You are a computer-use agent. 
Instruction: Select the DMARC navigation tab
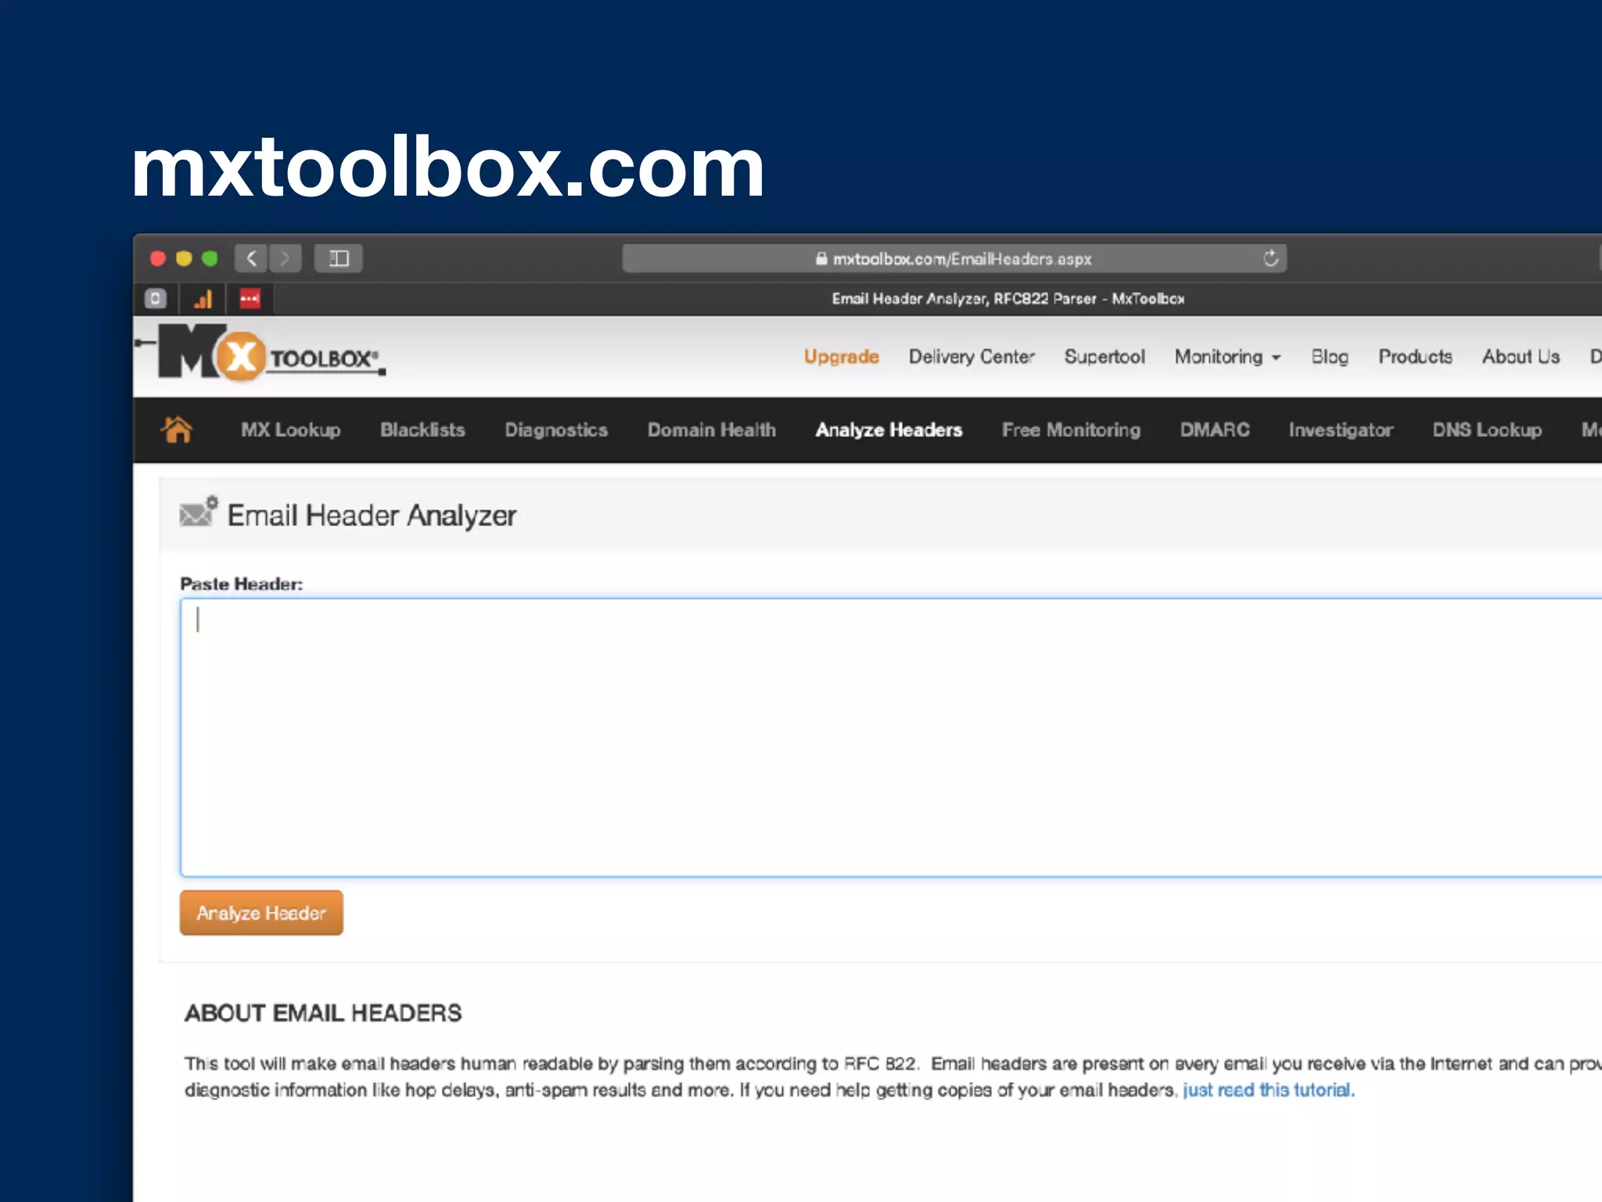[1214, 430]
